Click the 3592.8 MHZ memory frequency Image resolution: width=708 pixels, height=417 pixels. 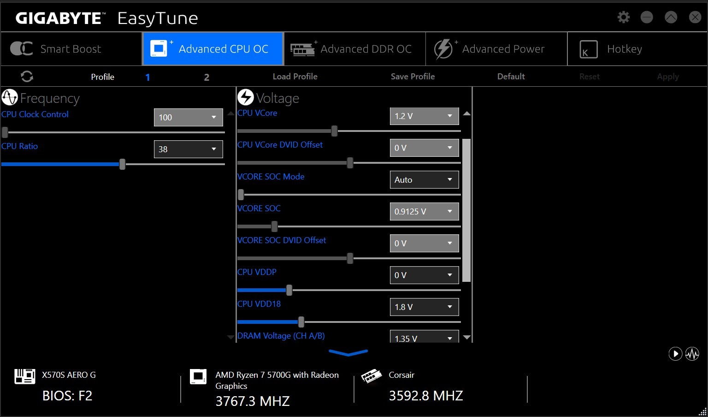pos(426,396)
